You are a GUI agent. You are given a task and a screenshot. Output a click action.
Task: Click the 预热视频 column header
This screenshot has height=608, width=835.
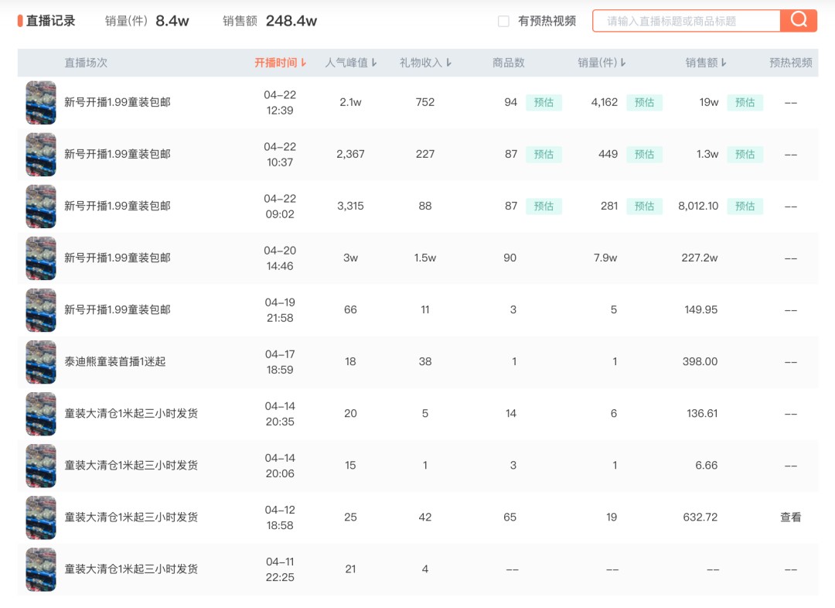click(x=791, y=63)
